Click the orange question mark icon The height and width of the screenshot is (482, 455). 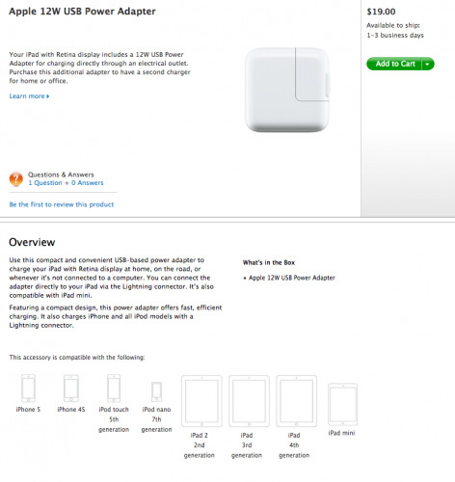coord(16,178)
